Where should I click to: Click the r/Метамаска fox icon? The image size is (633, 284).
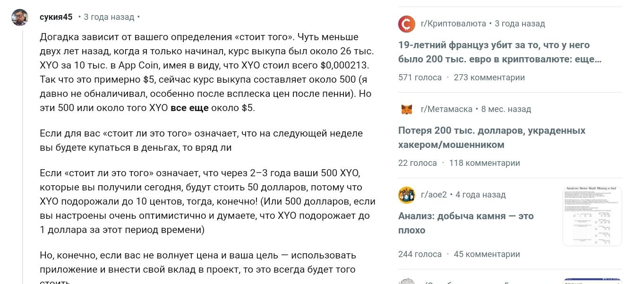click(407, 109)
